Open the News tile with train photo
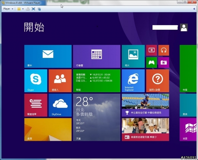The image size is (198, 160). (145, 129)
